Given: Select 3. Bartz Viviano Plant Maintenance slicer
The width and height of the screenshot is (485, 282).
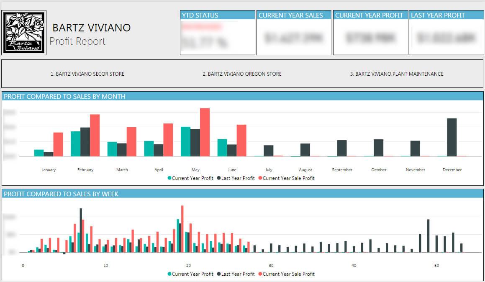Looking at the screenshot, I should (396, 74).
